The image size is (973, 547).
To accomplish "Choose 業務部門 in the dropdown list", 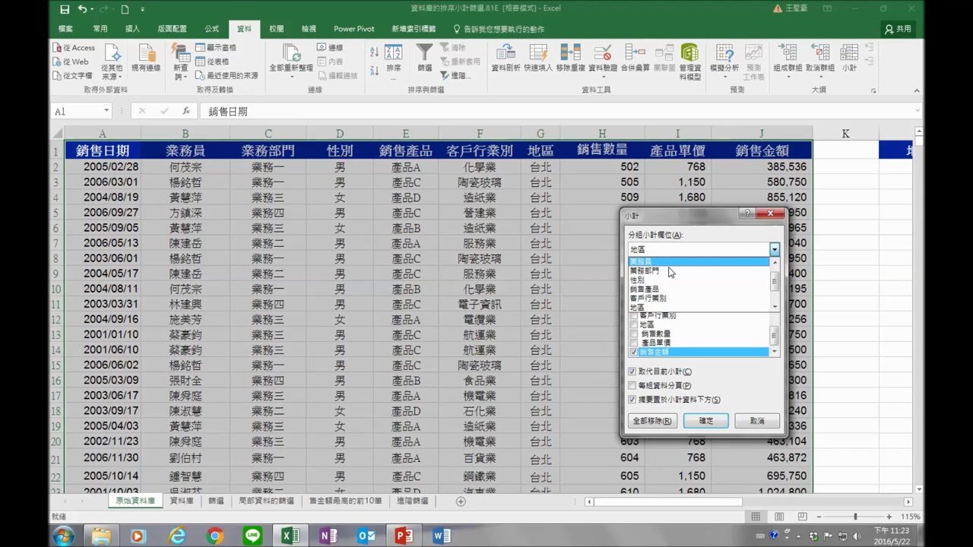I will [699, 270].
